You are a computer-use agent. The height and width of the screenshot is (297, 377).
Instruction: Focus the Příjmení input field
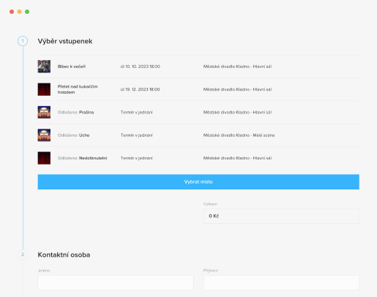click(281, 282)
